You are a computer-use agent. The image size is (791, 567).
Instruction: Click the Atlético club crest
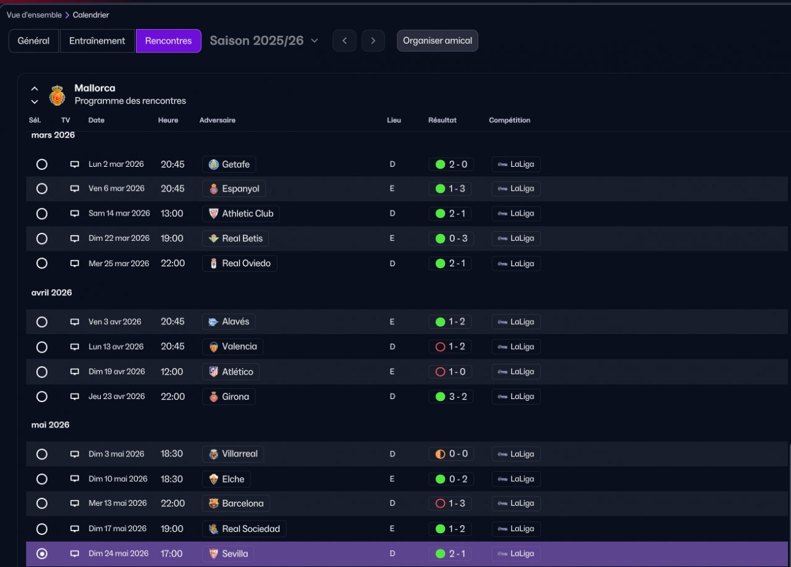(x=214, y=372)
